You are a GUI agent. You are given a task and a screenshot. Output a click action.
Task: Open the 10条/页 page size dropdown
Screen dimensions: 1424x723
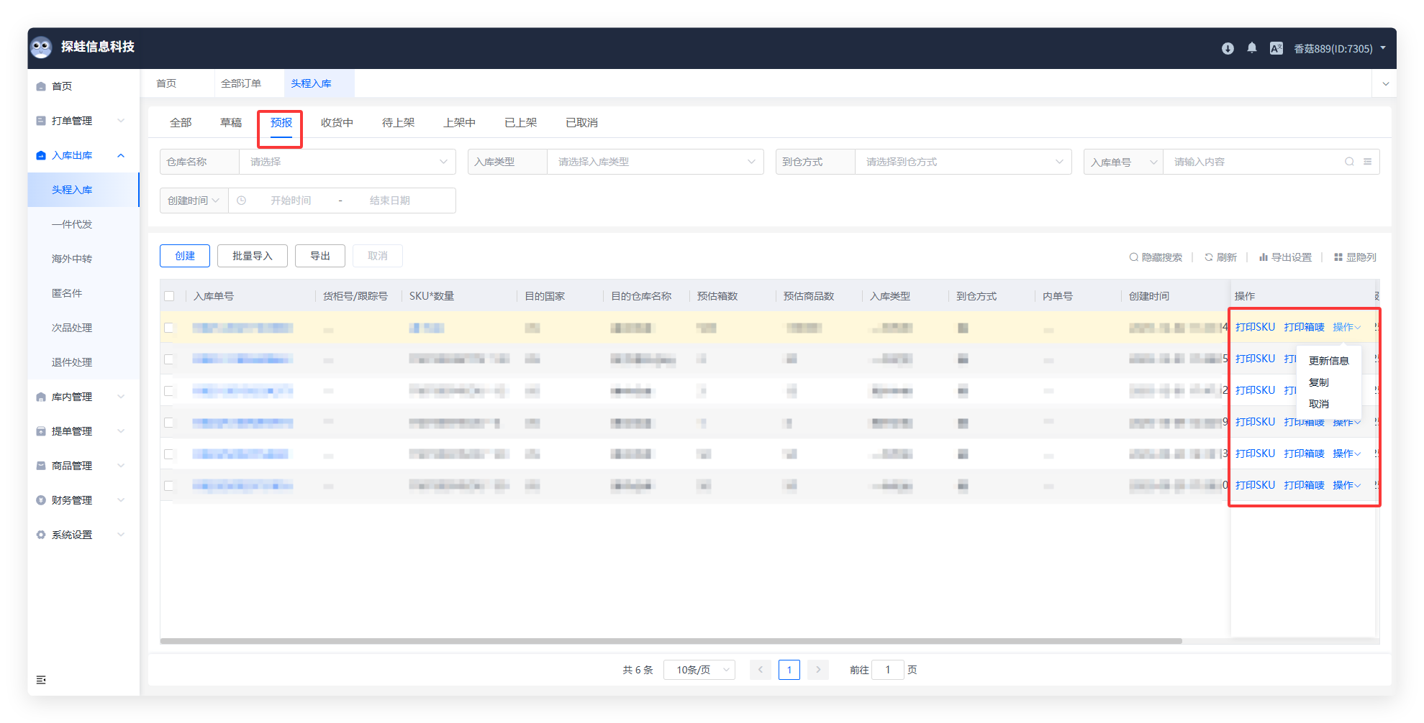tap(699, 670)
